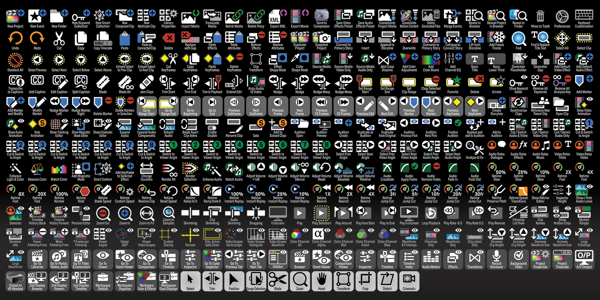This screenshot has width=600, height=300.
Task: Select the New Multicam Clip icon
Action: (147, 19)
